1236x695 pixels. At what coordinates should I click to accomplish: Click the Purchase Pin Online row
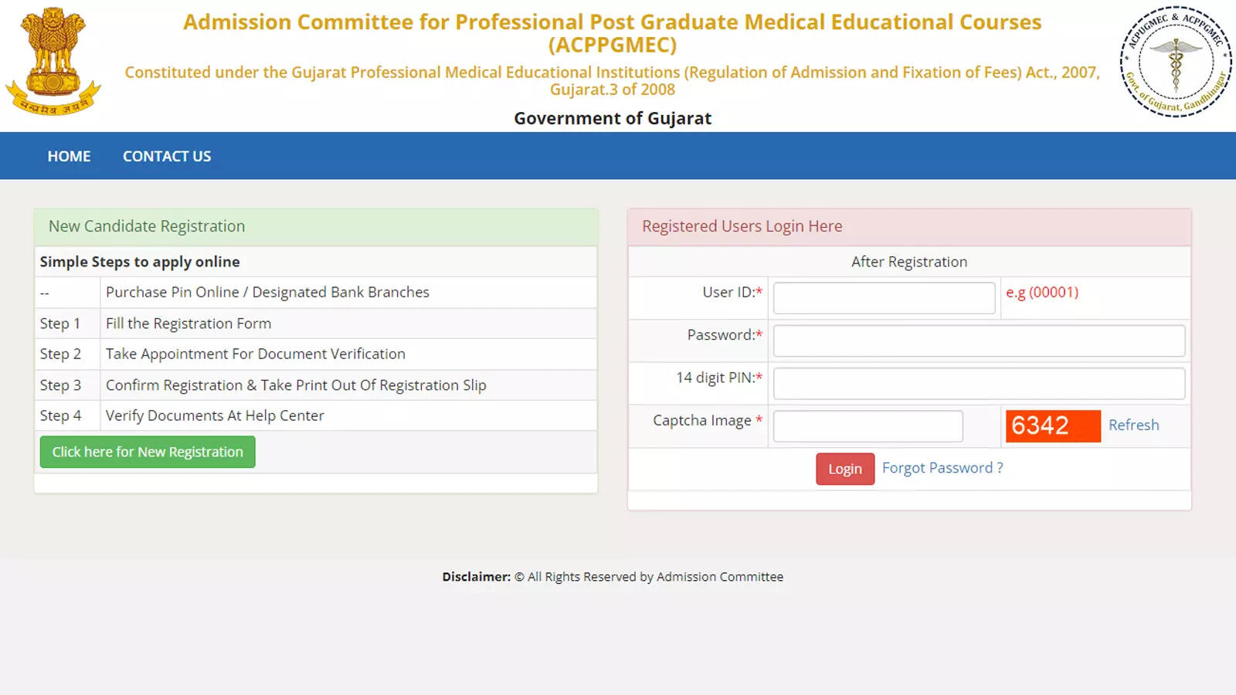point(267,292)
